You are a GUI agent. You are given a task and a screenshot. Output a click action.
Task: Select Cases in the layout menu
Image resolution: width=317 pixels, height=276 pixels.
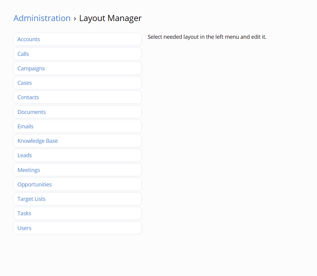[24, 83]
